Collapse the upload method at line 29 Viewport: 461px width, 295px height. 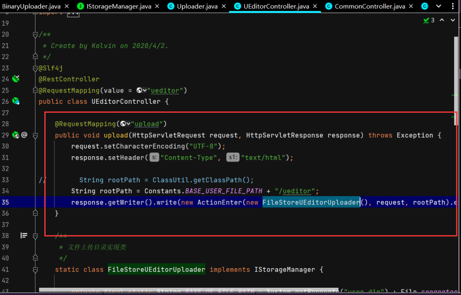point(35,135)
